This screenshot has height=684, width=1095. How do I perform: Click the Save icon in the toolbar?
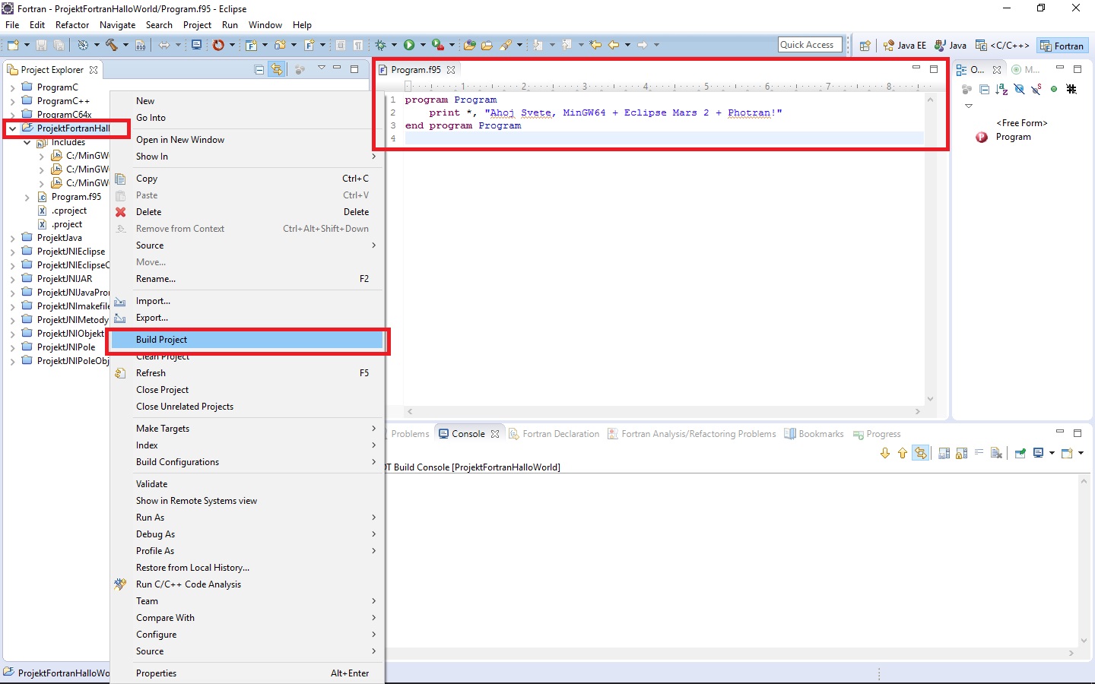point(40,45)
